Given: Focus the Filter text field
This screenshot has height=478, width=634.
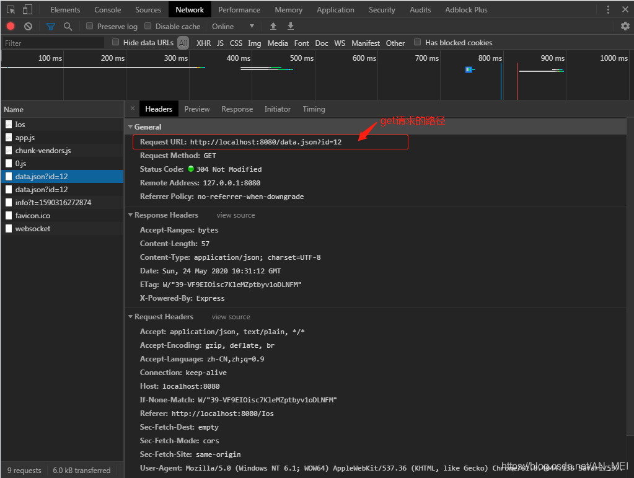Looking at the screenshot, I should (53, 43).
